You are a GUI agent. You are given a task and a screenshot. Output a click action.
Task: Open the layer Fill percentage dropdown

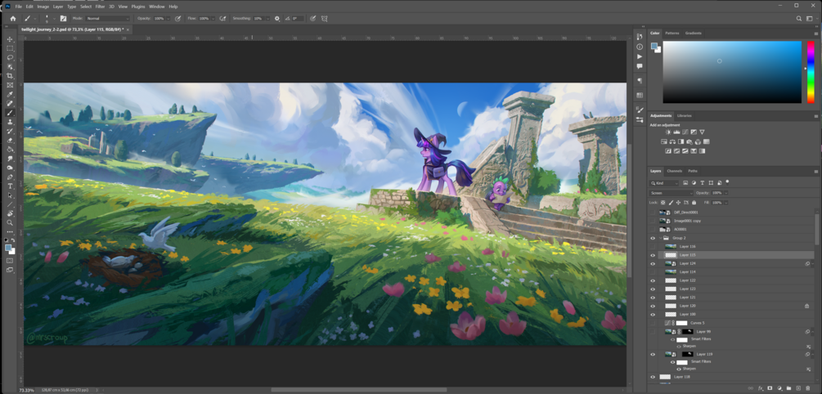[726, 202]
